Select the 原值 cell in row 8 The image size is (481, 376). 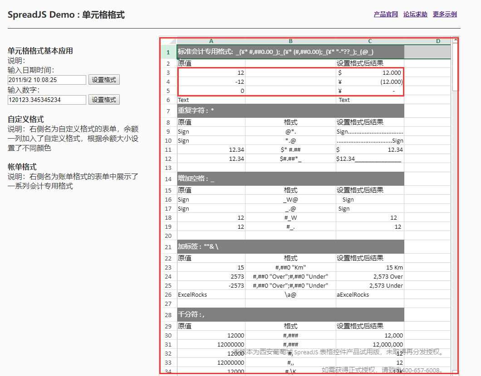(x=211, y=122)
